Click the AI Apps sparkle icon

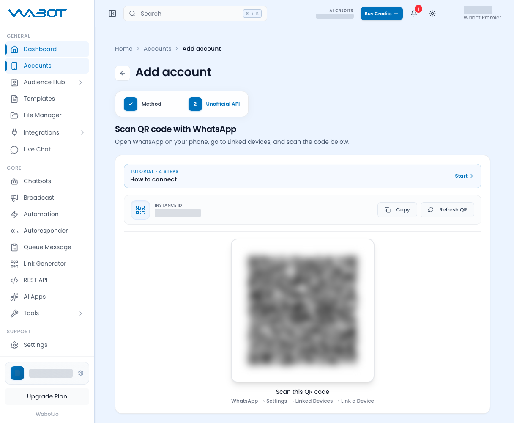coord(14,297)
